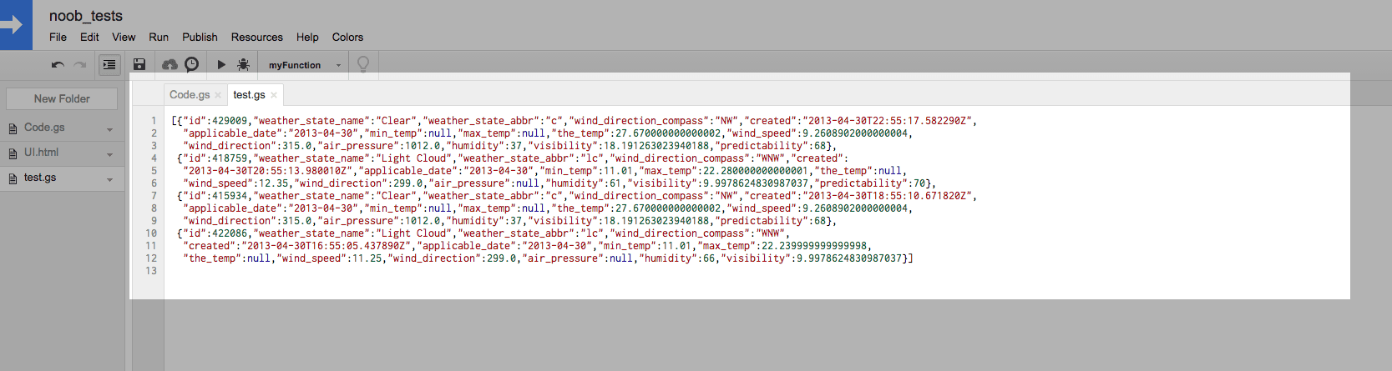The width and height of the screenshot is (1392, 371).
Task: Click "id":422086 in the code
Action: click(215, 233)
